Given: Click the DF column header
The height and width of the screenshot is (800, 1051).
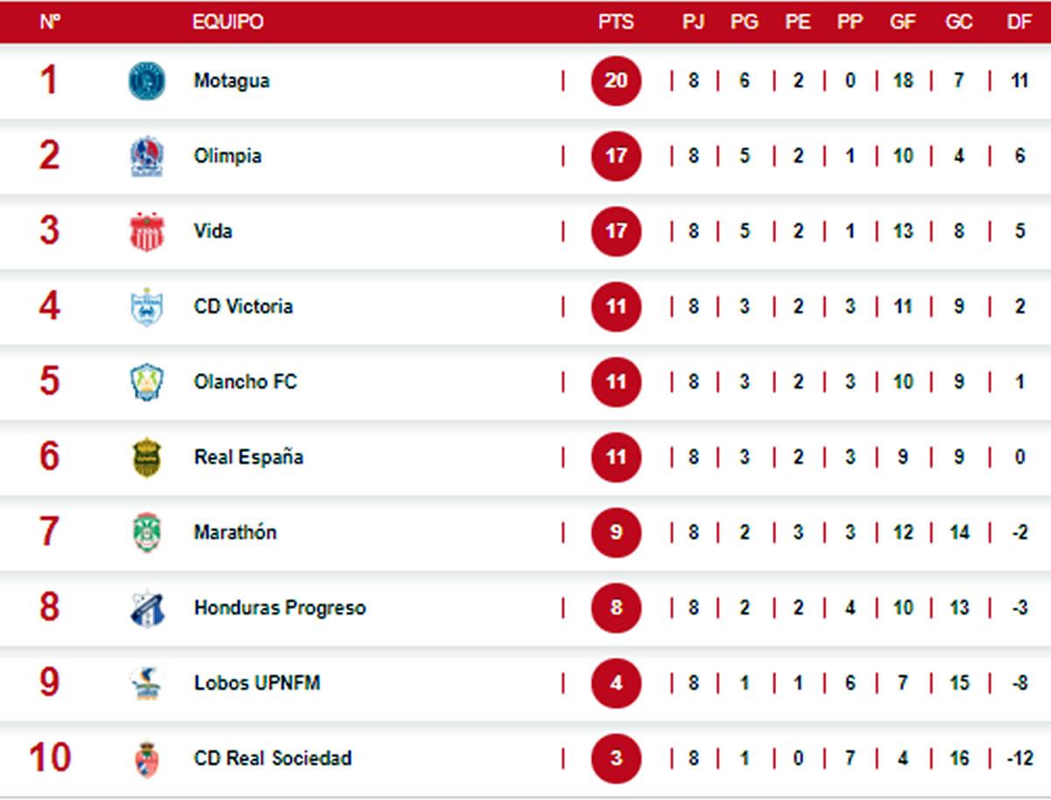Looking at the screenshot, I should 1019,22.
